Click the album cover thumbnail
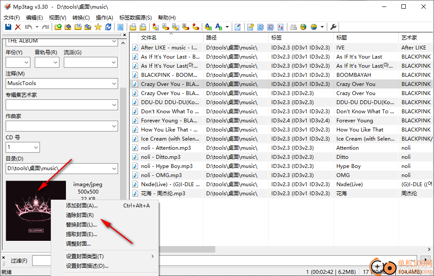This screenshot has width=434, height=276. click(x=36, y=211)
